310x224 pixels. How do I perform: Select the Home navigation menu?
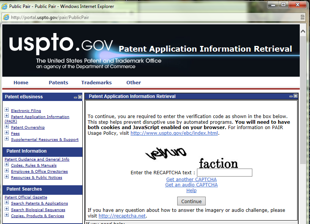(x=21, y=82)
